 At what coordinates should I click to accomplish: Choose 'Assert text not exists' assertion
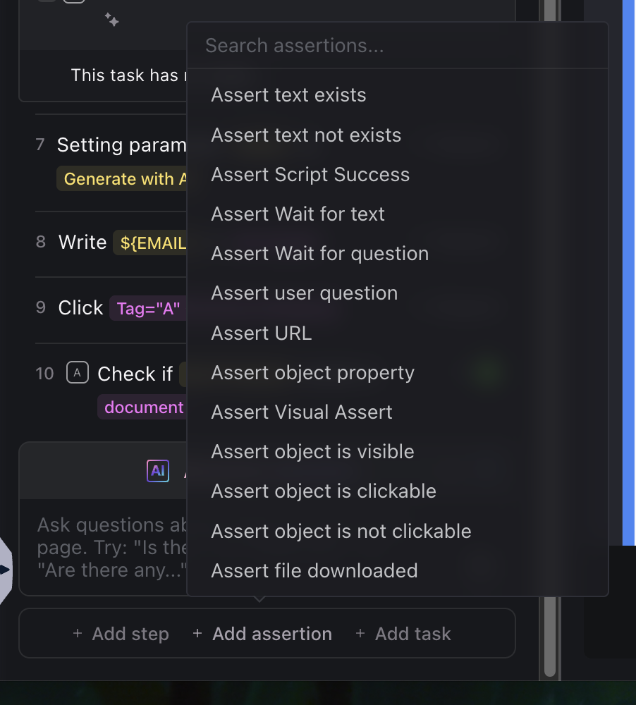tap(305, 135)
